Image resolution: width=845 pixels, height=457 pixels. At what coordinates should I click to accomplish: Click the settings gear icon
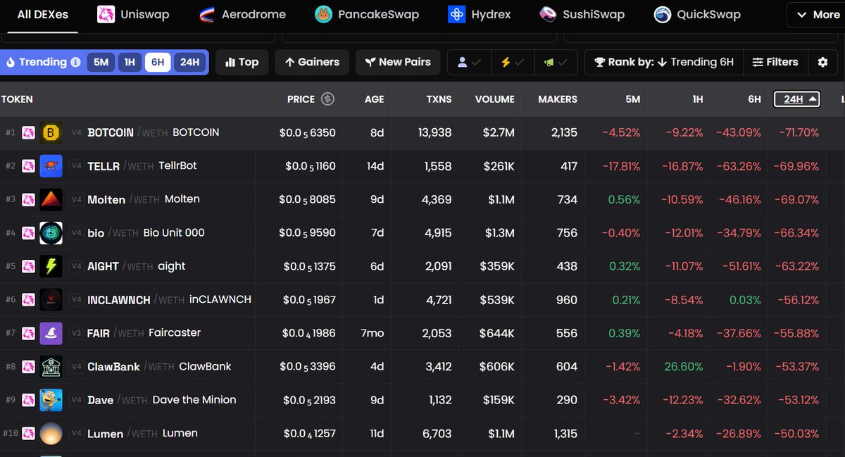coord(822,62)
